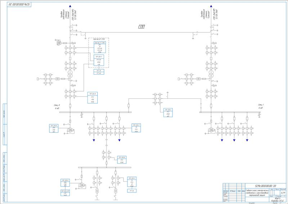The width and height of the screenshot is (288, 204).
Task: Click the lower distribution busbar at the bottom
Action: point(105,168)
